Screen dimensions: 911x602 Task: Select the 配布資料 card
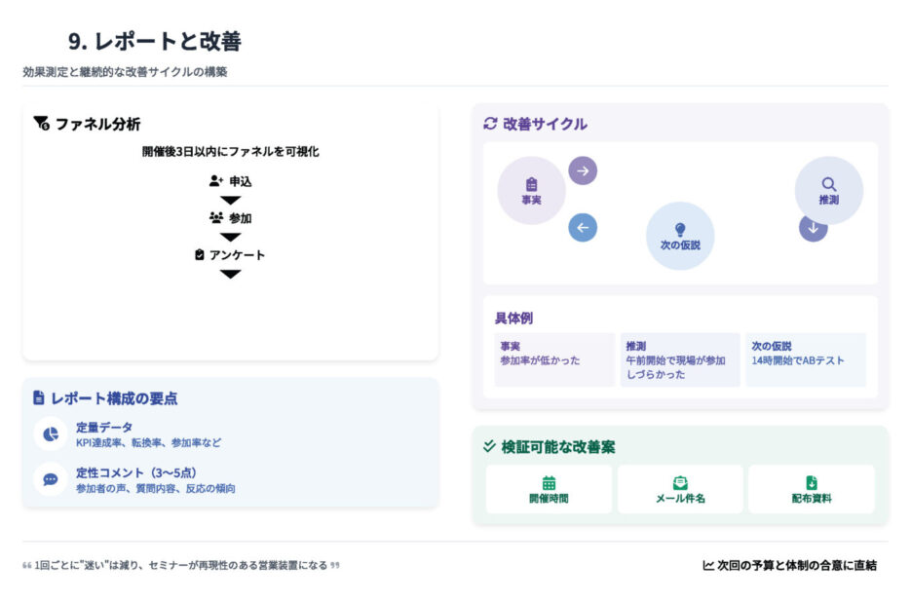811,489
